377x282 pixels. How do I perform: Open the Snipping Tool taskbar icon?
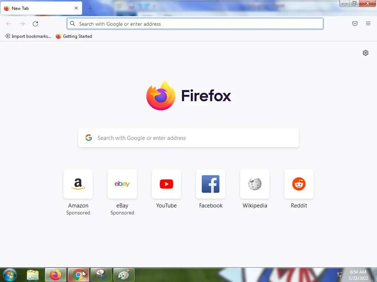pos(101,275)
